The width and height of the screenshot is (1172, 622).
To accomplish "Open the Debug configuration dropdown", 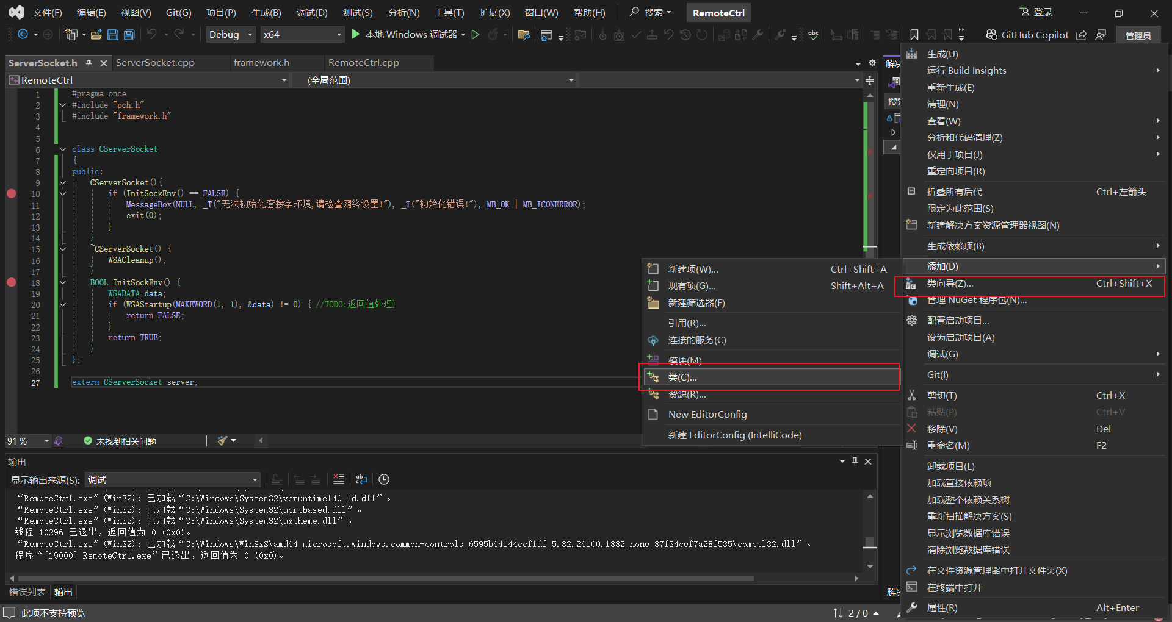I will click(231, 35).
